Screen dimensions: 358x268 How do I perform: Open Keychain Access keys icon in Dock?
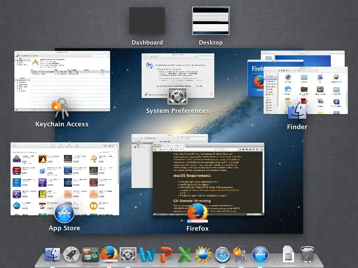click(x=240, y=254)
